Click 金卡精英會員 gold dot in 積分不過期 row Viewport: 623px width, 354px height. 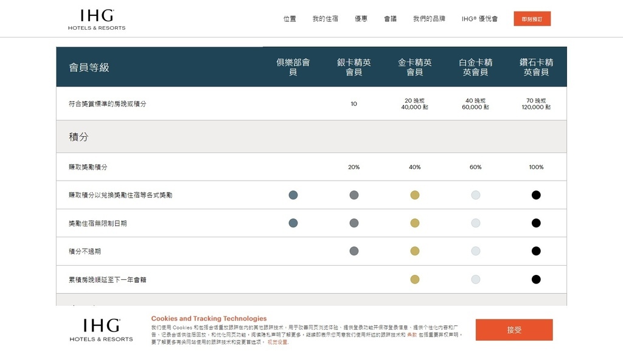(x=415, y=251)
